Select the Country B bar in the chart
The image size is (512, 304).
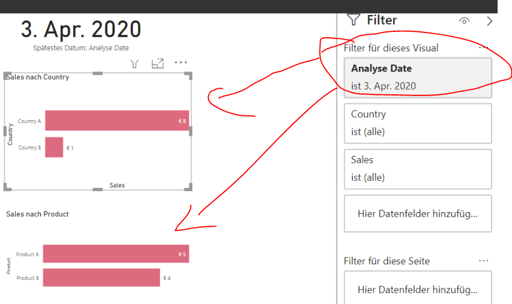coord(54,147)
